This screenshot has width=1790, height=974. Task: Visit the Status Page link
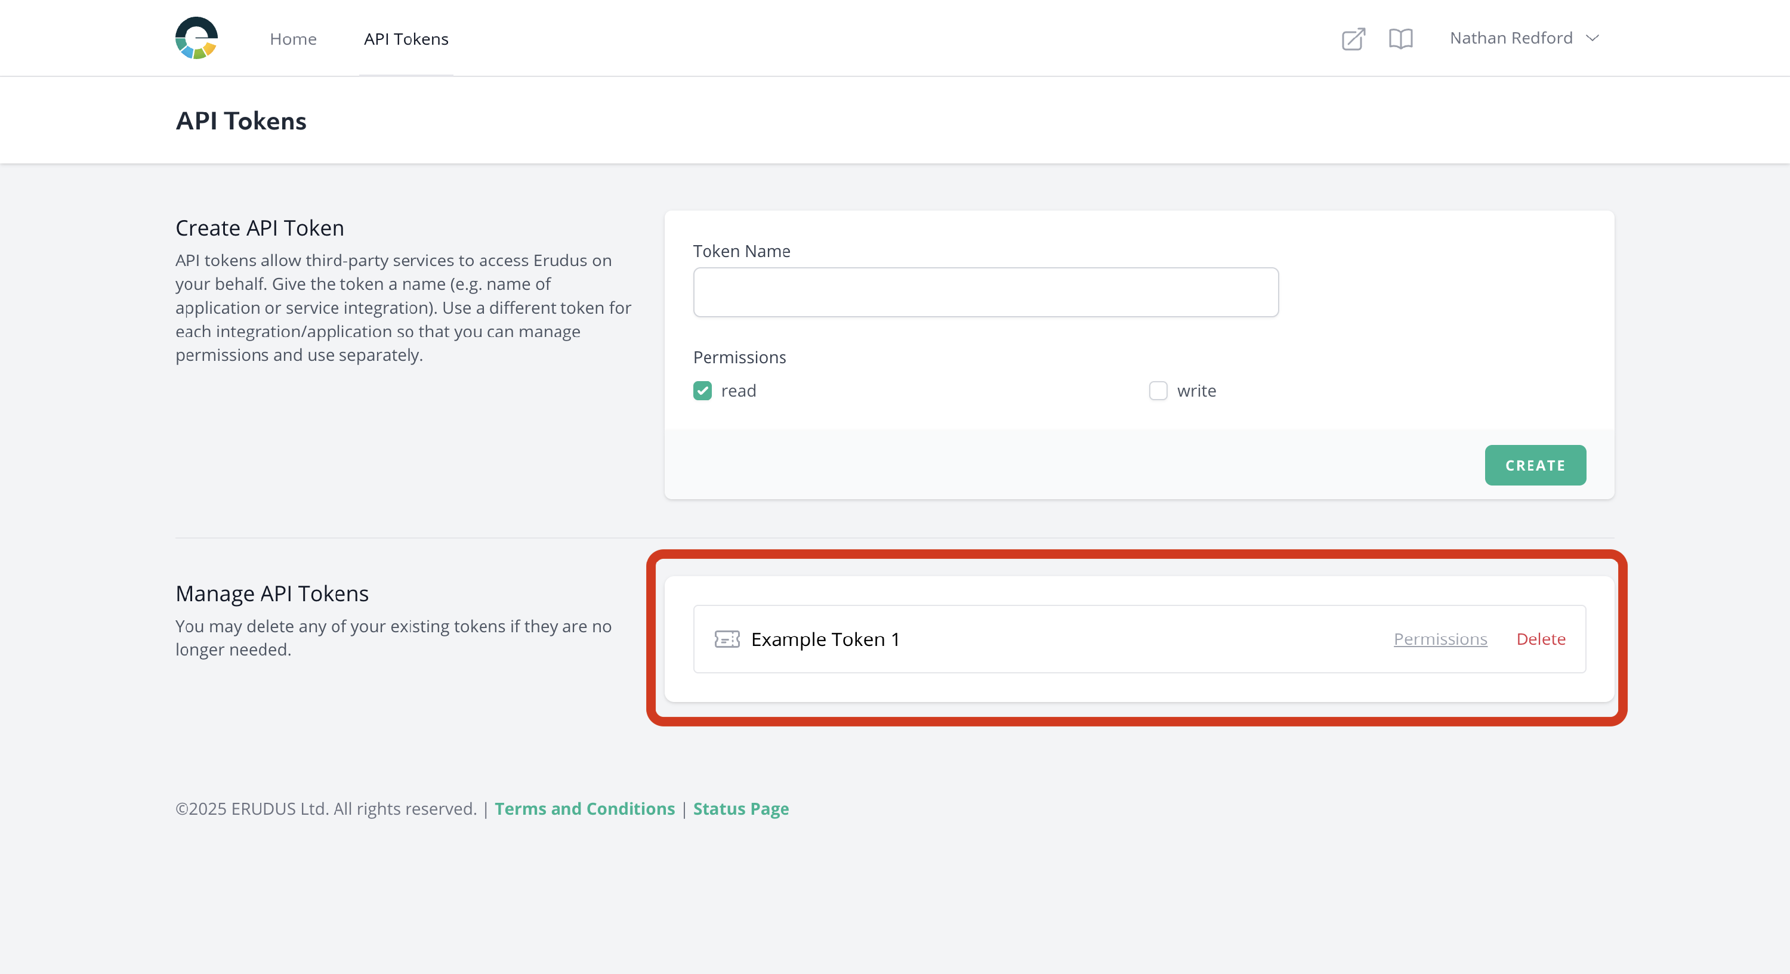(740, 809)
